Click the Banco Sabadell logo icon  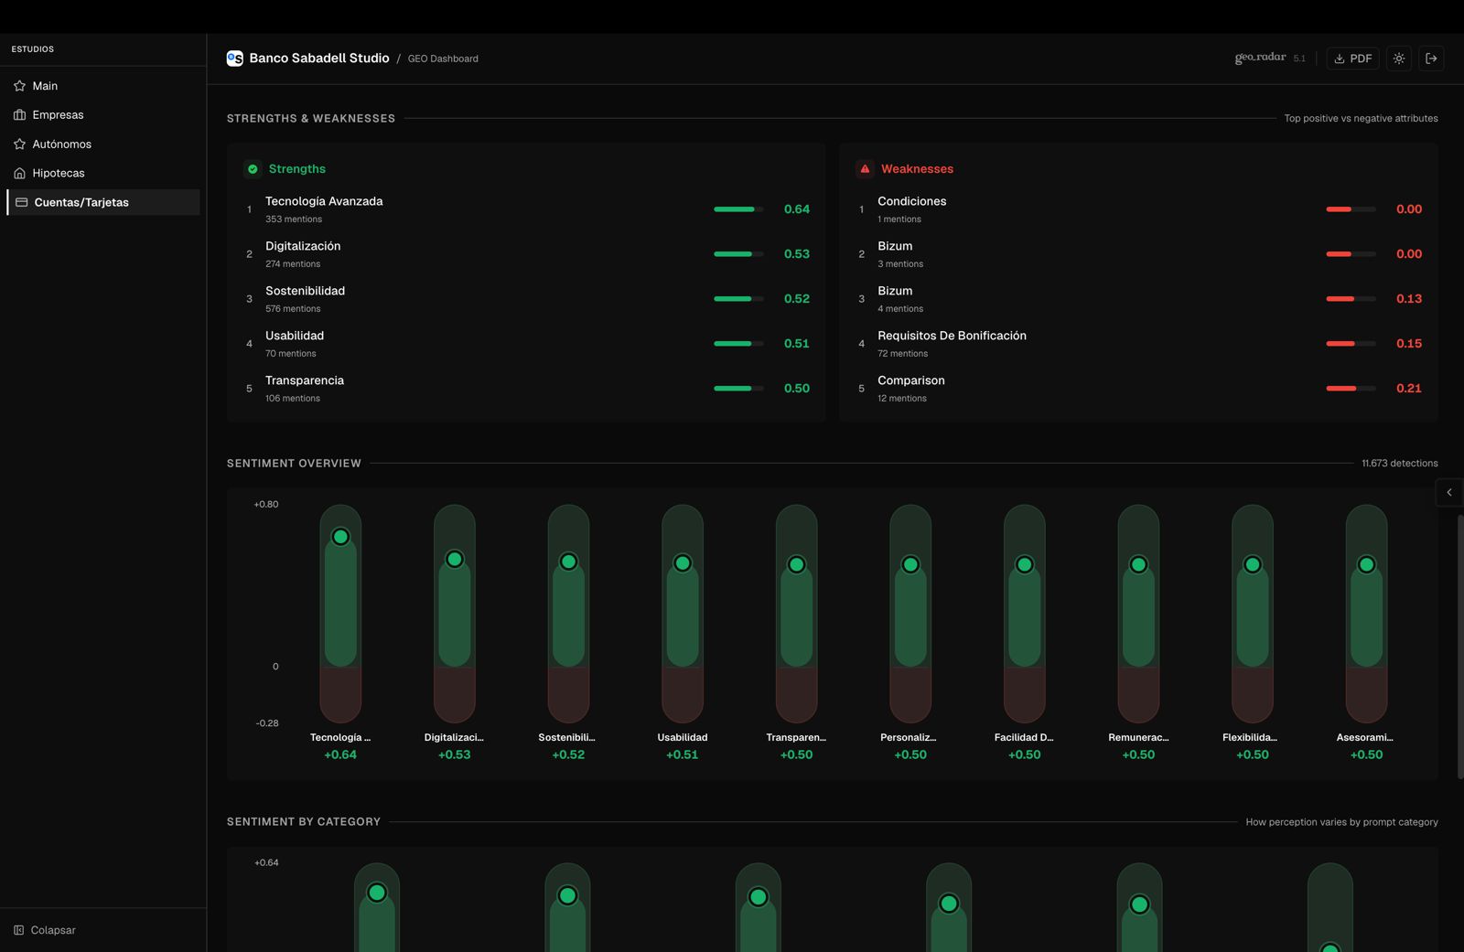click(235, 59)
